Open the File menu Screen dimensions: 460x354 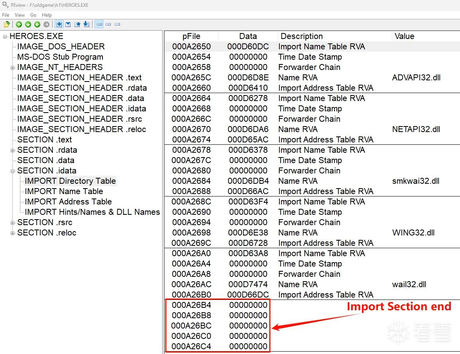[x=6, y=15]
